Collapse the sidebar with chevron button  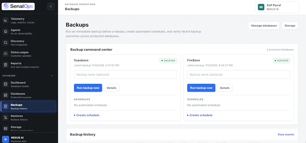(51, 6)
